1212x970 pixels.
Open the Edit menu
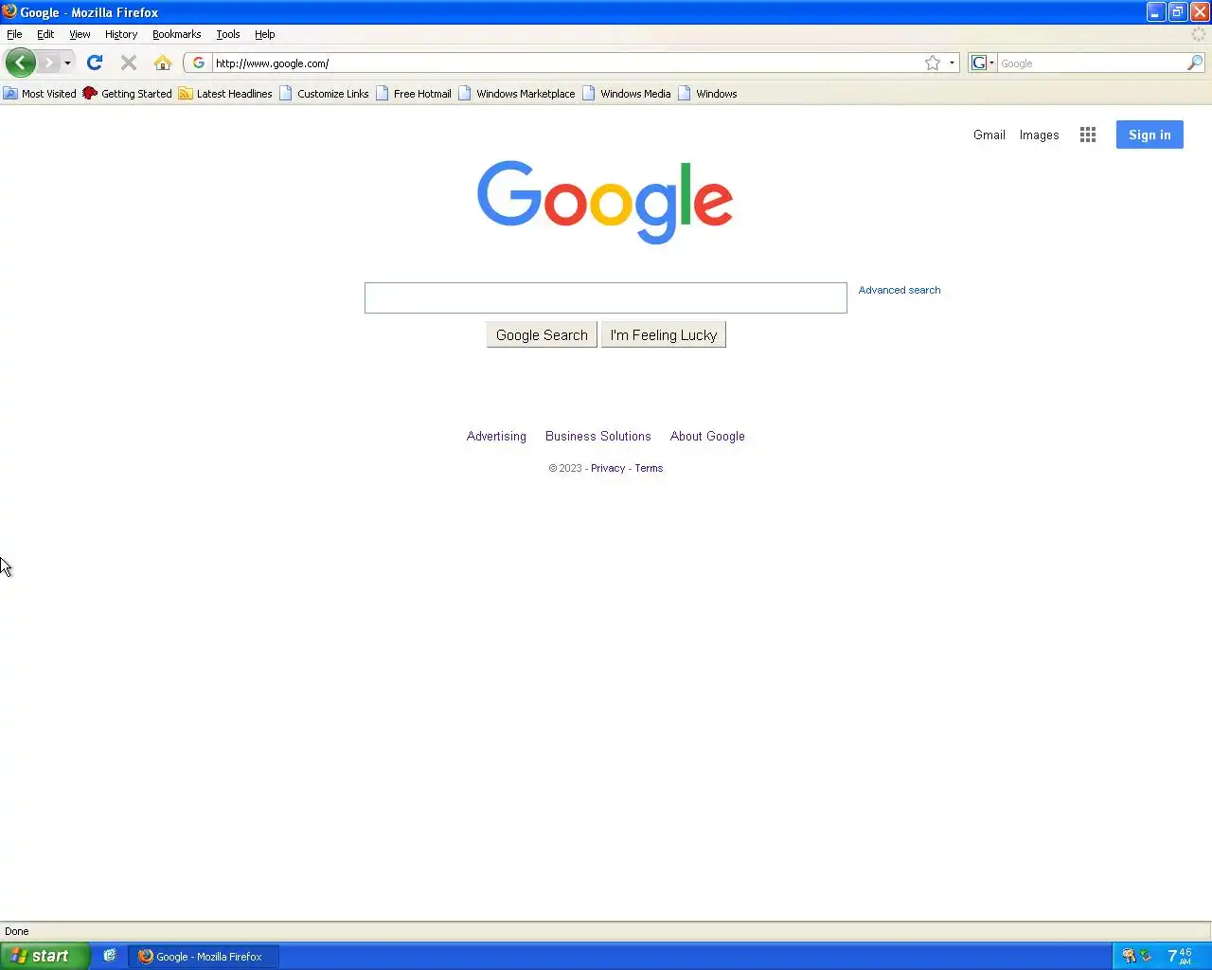pyautogui.click(x=45, y=34)
